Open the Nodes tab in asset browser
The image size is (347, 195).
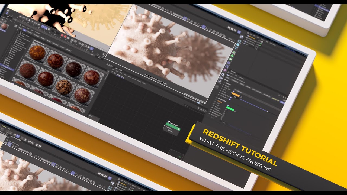point(49,41)
